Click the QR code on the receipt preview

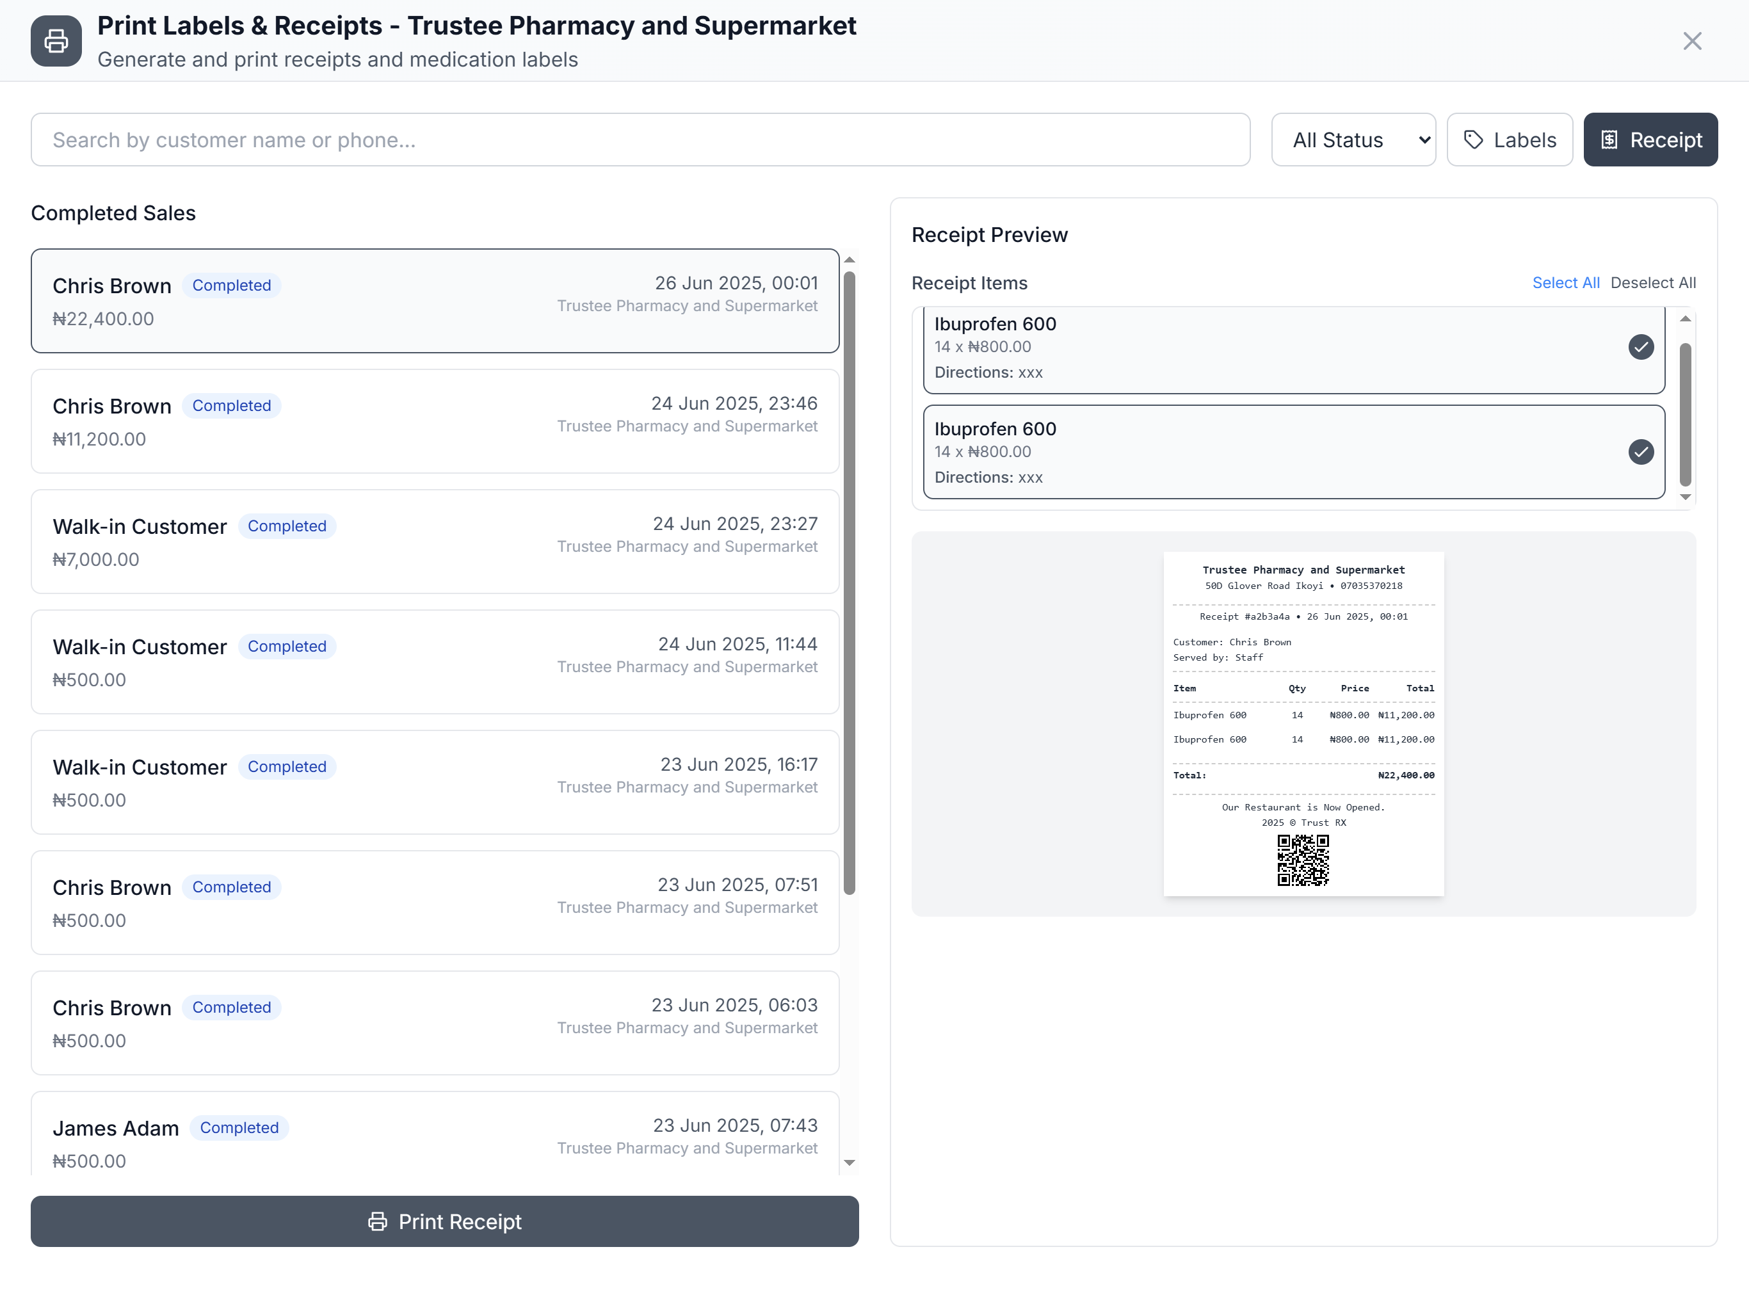(1302, 860)
